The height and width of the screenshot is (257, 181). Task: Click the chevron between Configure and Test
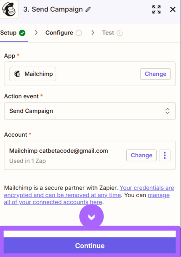tap(93, 33)
